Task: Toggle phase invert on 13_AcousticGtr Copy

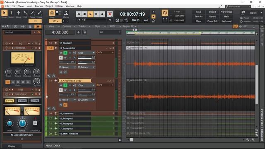Action: pos(65,105)
